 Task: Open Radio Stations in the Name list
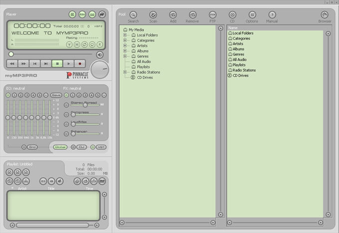(x=244, y=70)
